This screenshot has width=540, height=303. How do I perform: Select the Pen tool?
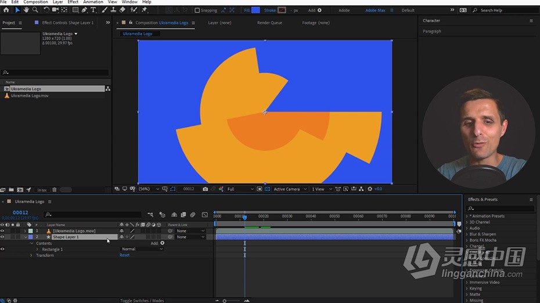point(84,10)
